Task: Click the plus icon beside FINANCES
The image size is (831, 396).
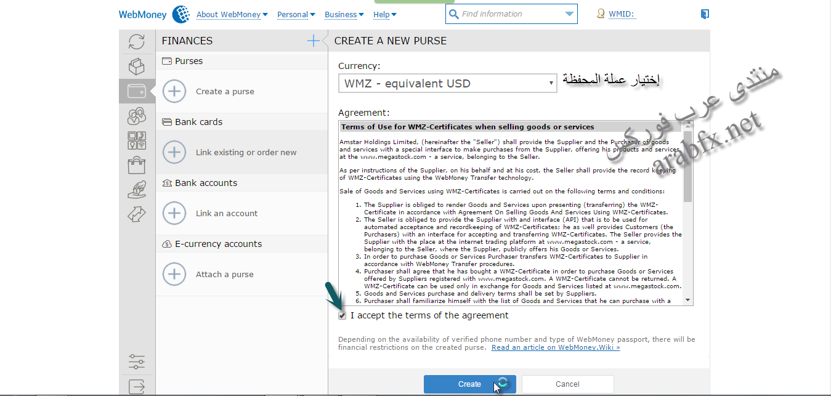Action: [314, 41]
